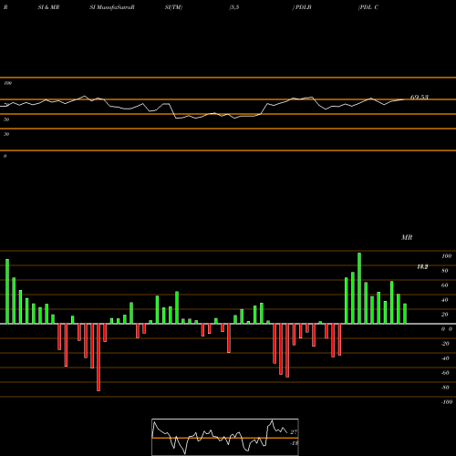Click the 20 label on MR axis
Screen dimensions: 456x456
click(x=445, y=315)
